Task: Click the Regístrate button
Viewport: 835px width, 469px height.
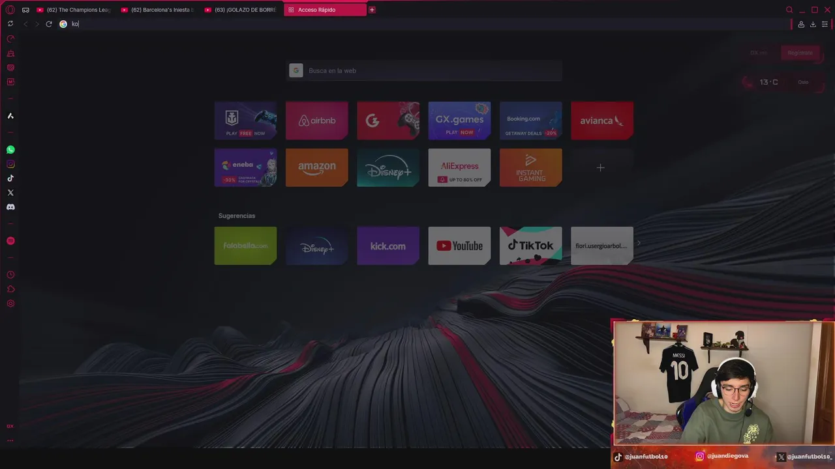Action: [800, 53]
